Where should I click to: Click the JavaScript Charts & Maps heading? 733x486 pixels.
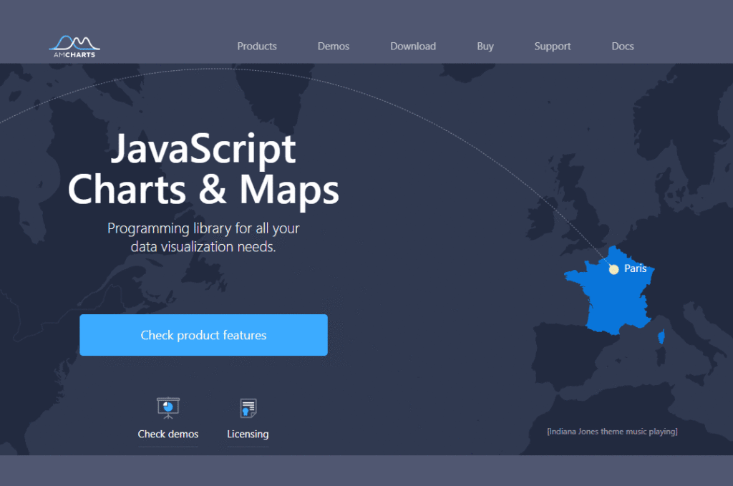pyautogui.click(x=203, y=170)
